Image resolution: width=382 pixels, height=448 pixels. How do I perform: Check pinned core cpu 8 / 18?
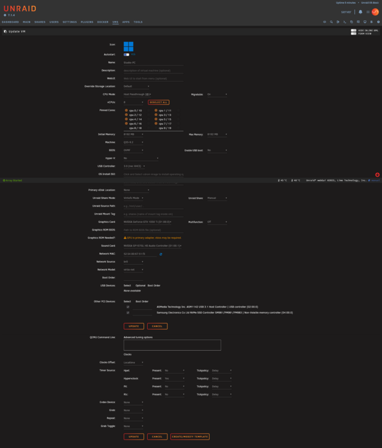click(126, 128)
